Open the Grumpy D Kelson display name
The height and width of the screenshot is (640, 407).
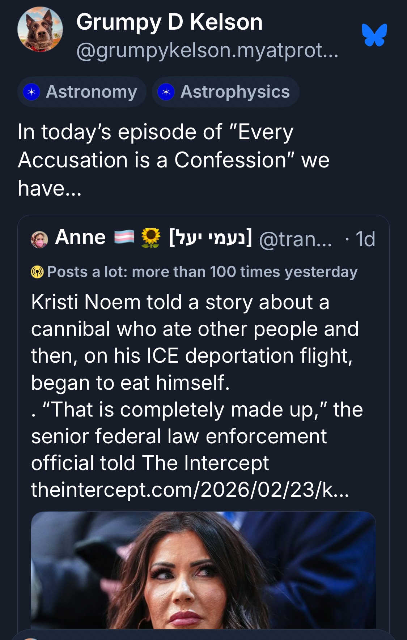pyautogui.click(x=169, y=22)
